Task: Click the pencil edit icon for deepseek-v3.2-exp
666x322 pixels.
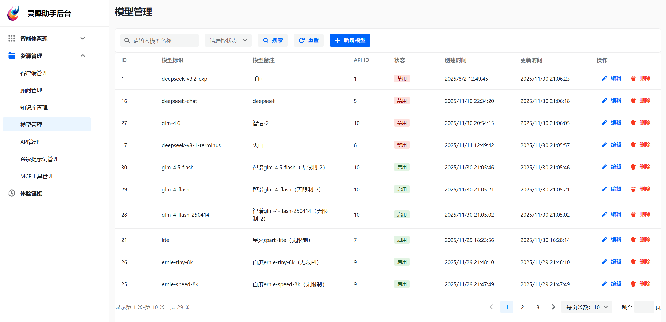Action: pos(604,78)
